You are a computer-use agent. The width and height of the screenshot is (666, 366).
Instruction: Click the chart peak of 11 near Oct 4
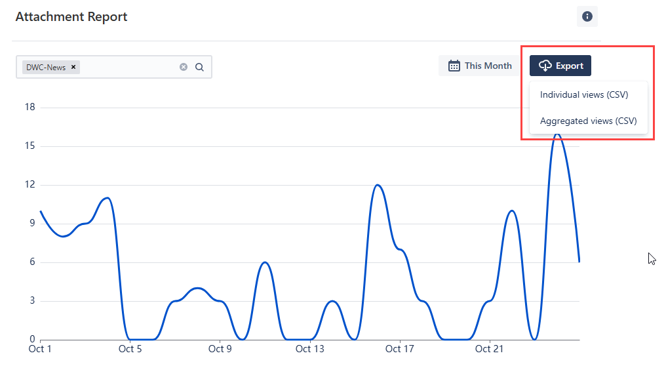(106, 197)
